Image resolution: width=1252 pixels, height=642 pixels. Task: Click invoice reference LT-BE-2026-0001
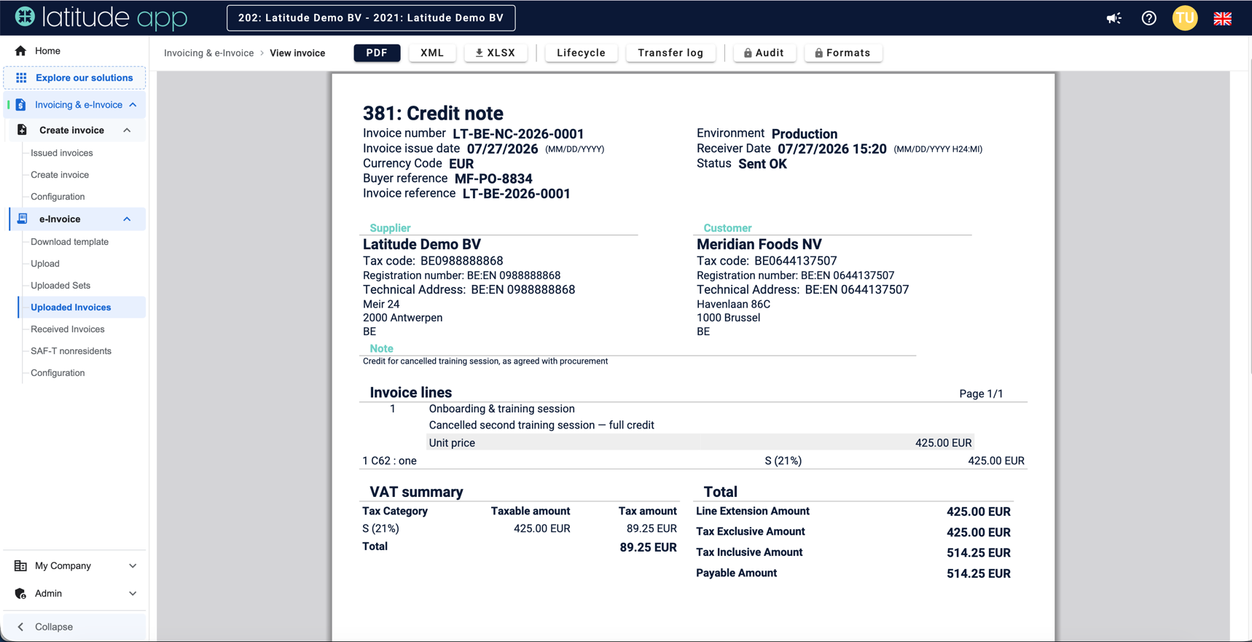(x=517, y=194)
